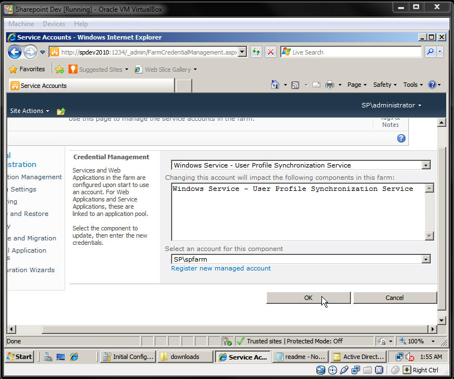Click the red Stop loading icon

(x=270, y=52)
